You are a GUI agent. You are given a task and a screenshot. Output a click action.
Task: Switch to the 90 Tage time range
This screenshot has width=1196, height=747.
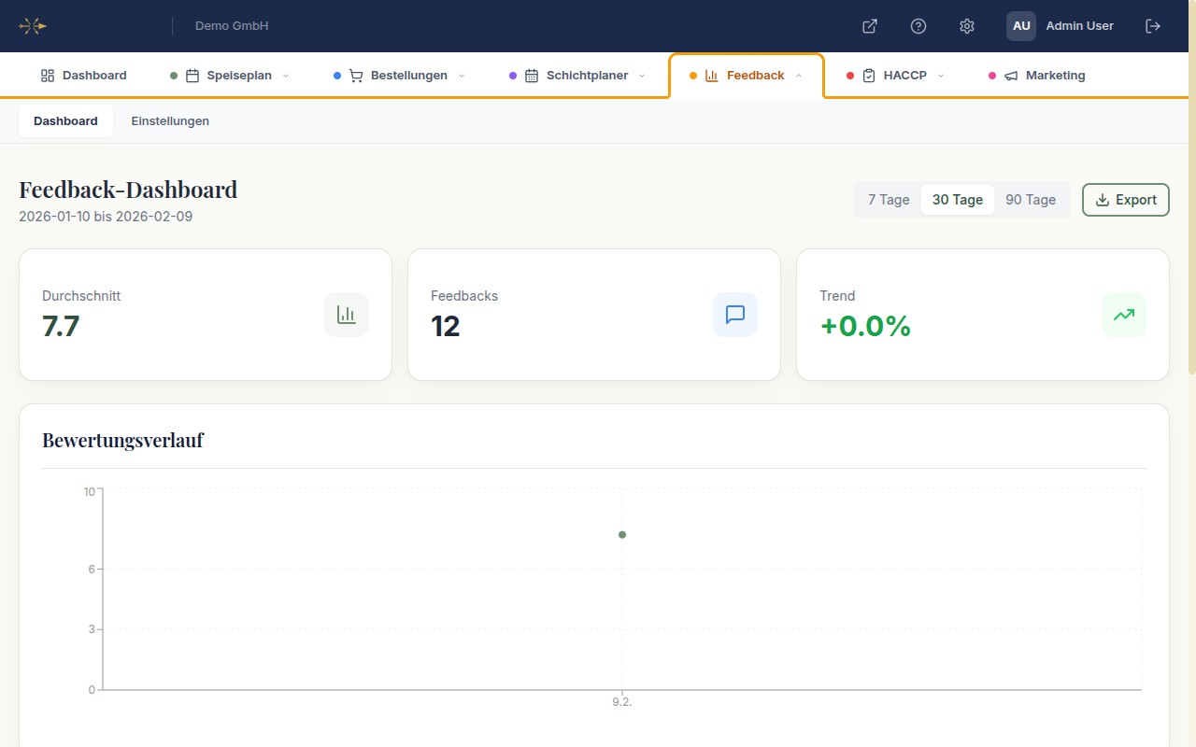point(1030,200)
